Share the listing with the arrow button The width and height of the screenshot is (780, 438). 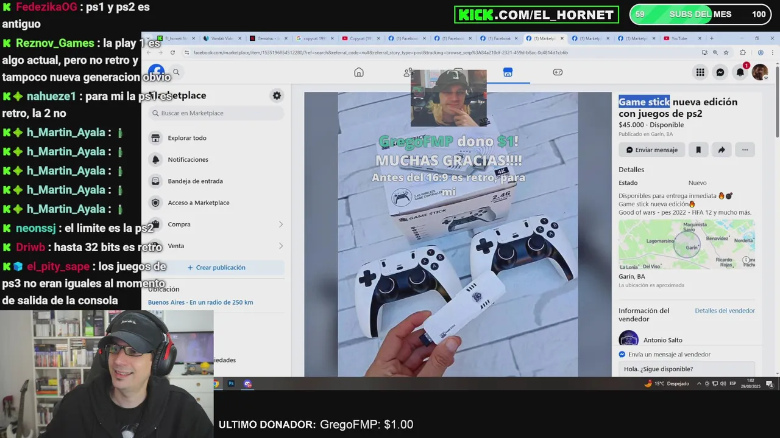[x=721, y=150]
